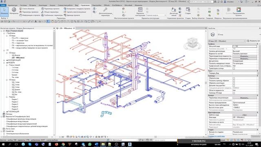Screen dimensions: 261x147
Task: Open Project Units (Единицы проекта)
Action: pos(72,15)
